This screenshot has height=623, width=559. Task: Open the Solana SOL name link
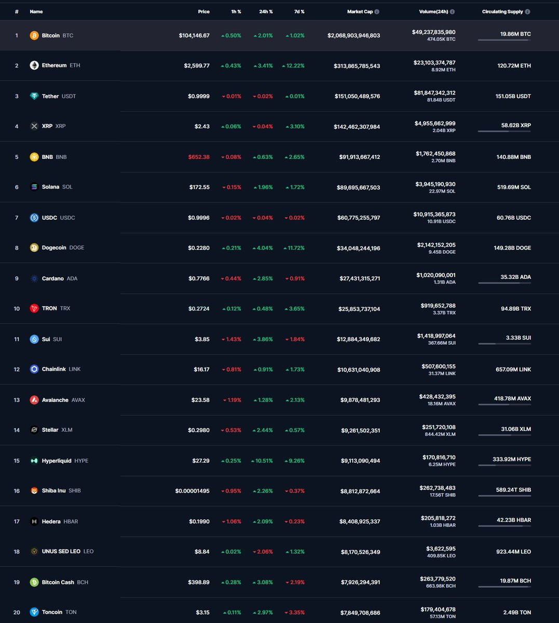[x=57, y=187]
